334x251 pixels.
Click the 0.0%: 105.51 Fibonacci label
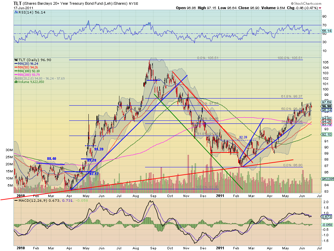(x=208, y=58)
